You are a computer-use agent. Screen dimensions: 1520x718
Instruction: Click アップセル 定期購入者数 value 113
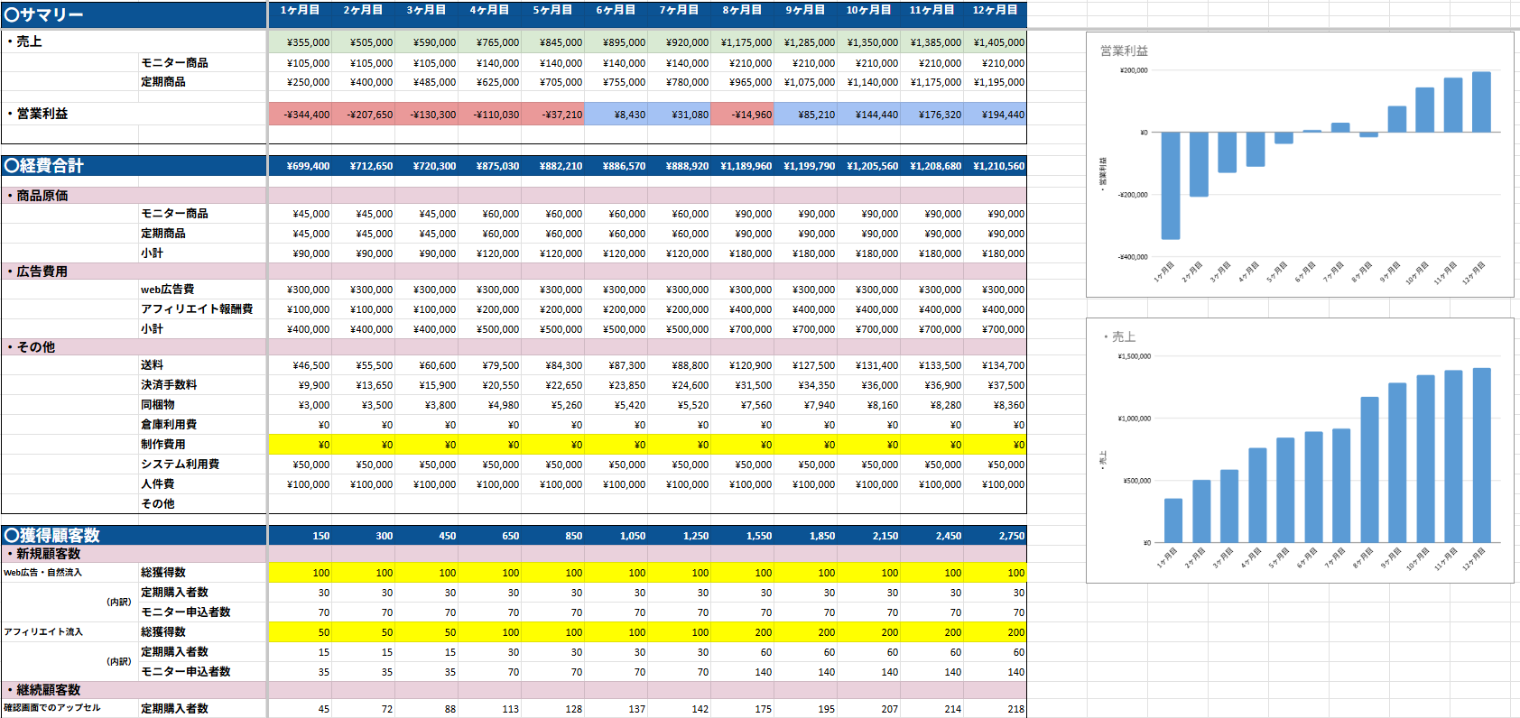click(489, 709)
